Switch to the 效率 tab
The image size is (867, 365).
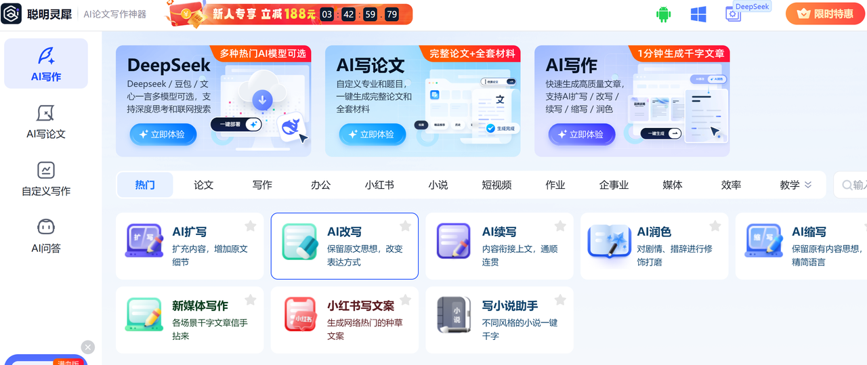731,185
